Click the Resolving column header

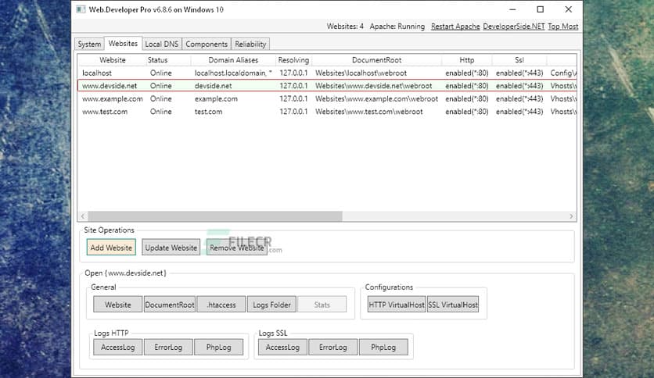tap(293, 60)
